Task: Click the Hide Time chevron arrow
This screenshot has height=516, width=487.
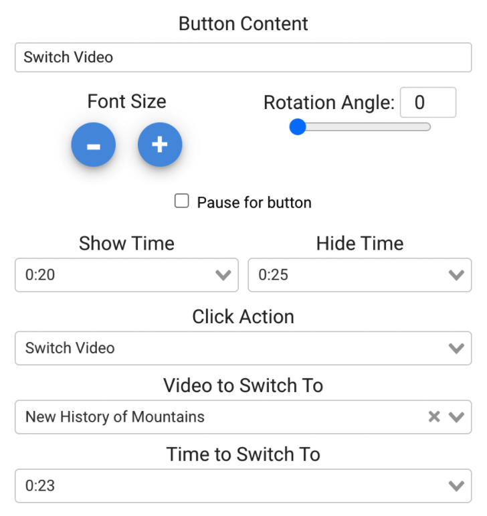Action: [456, 275]
